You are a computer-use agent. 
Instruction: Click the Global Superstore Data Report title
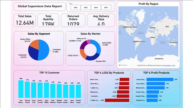(40, 6)
